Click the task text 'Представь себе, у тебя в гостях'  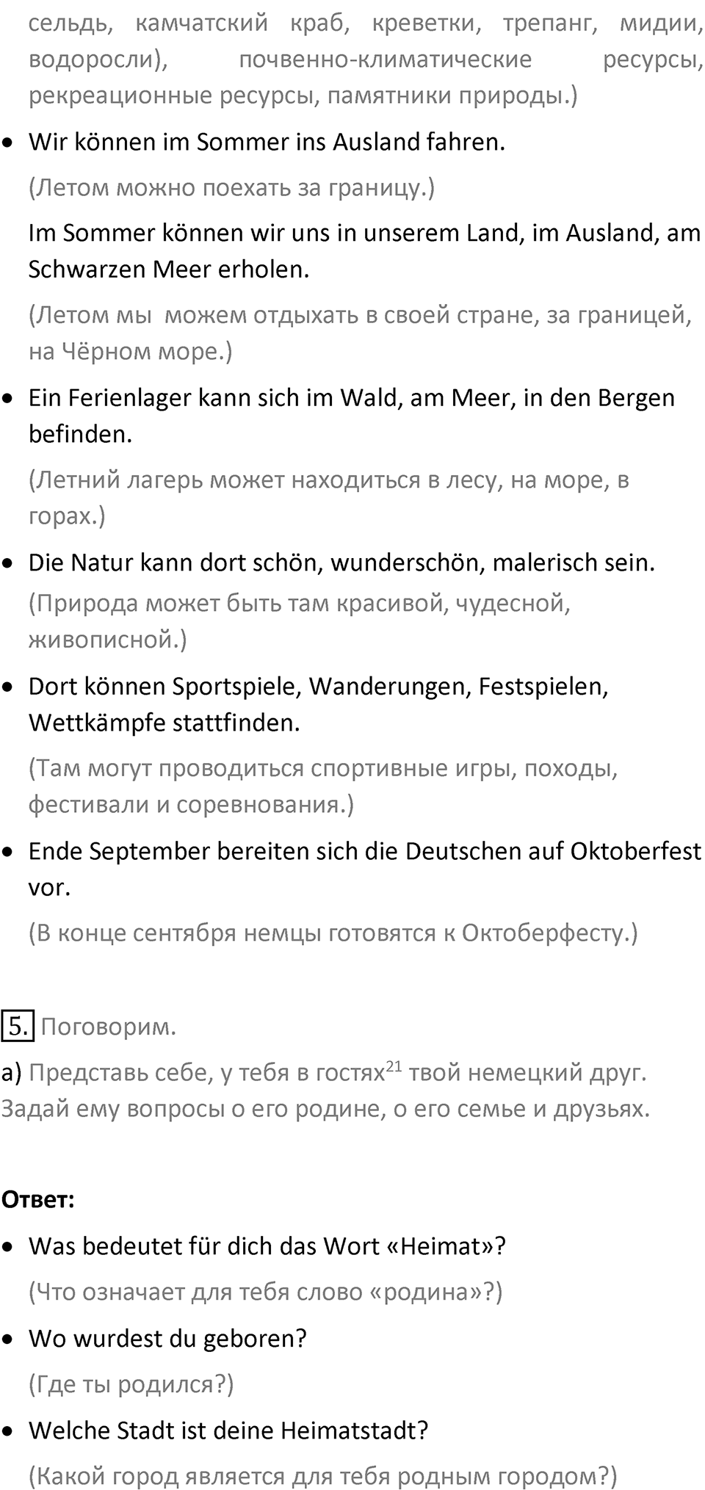(206, 1073)
